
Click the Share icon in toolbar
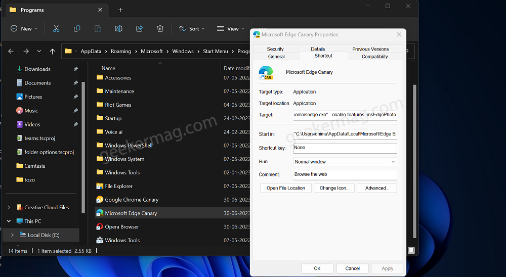click(140, 29)
